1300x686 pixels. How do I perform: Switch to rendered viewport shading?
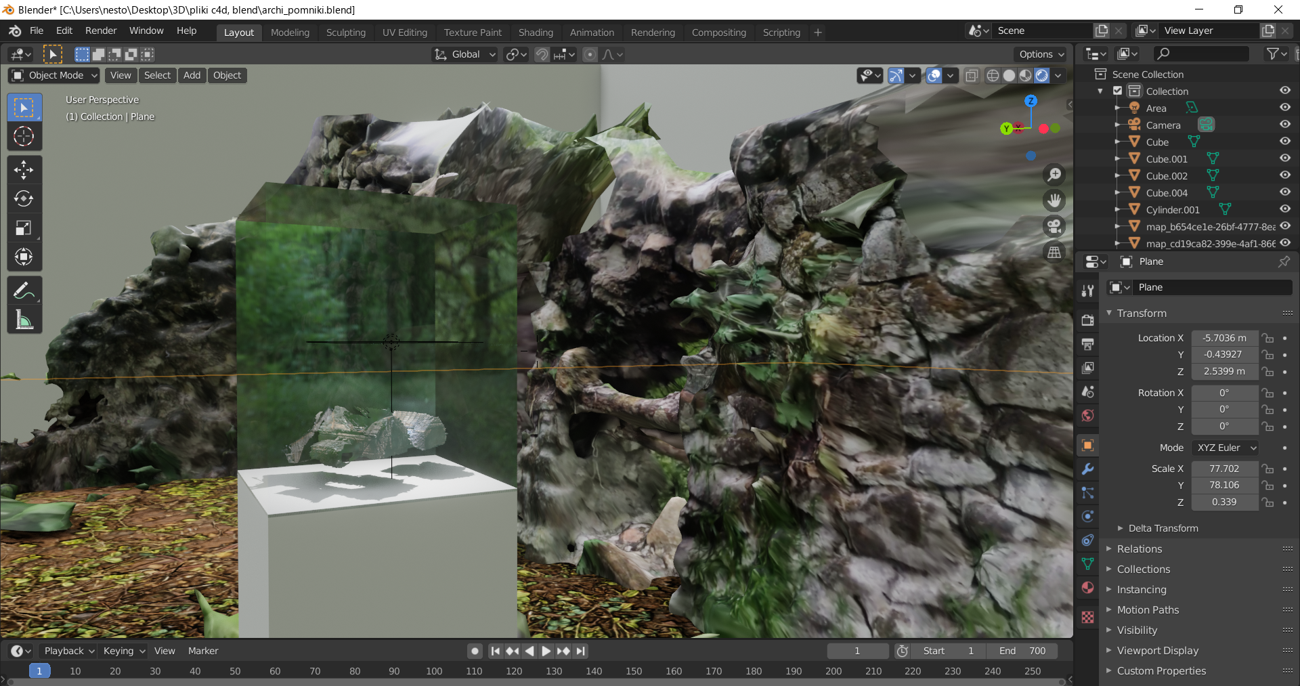tap(1041, 75)
